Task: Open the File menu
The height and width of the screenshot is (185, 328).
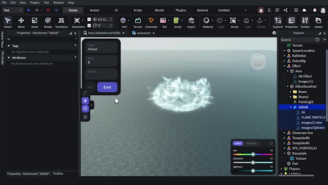Action: tap(4, 2)
